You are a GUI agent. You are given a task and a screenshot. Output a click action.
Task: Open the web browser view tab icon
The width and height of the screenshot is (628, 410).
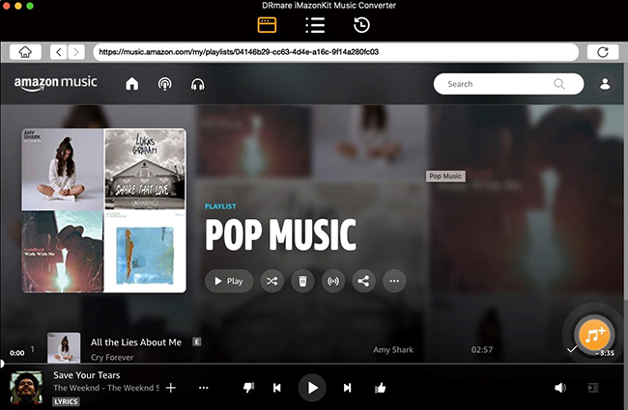[267, 25]
